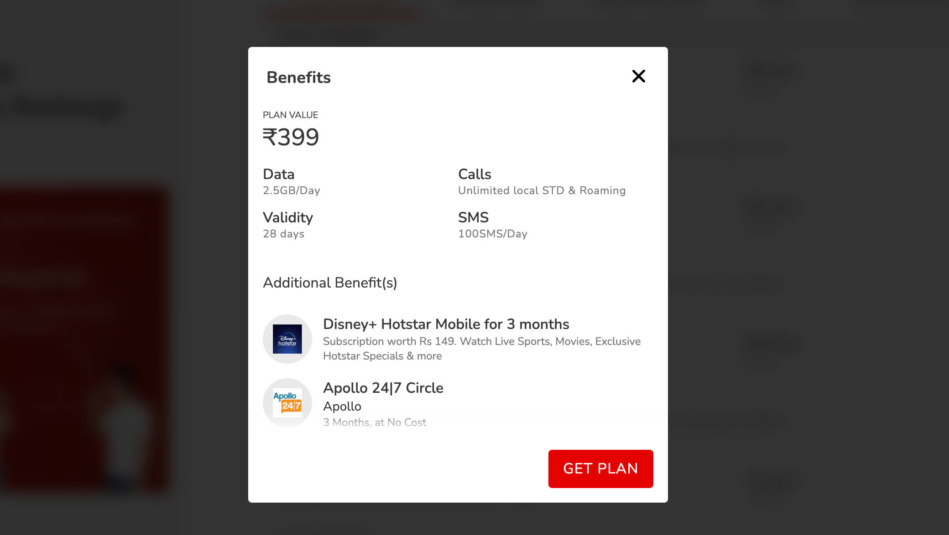Click the Additional Benefit(s) heading
This screenshot has width=949, height=535.
coord(330,283)
